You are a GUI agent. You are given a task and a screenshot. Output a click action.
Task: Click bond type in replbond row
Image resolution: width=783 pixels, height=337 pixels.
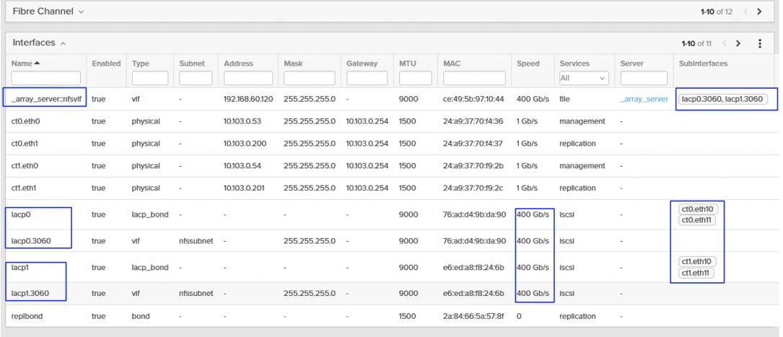[141, 316]
